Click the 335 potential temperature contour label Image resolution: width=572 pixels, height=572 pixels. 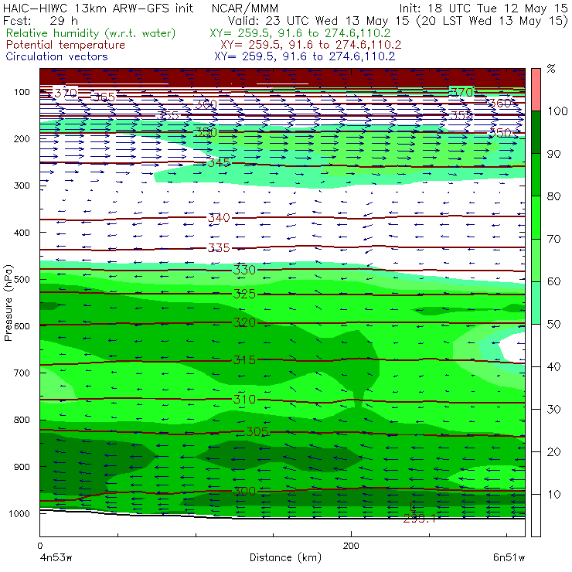point(219,248)
